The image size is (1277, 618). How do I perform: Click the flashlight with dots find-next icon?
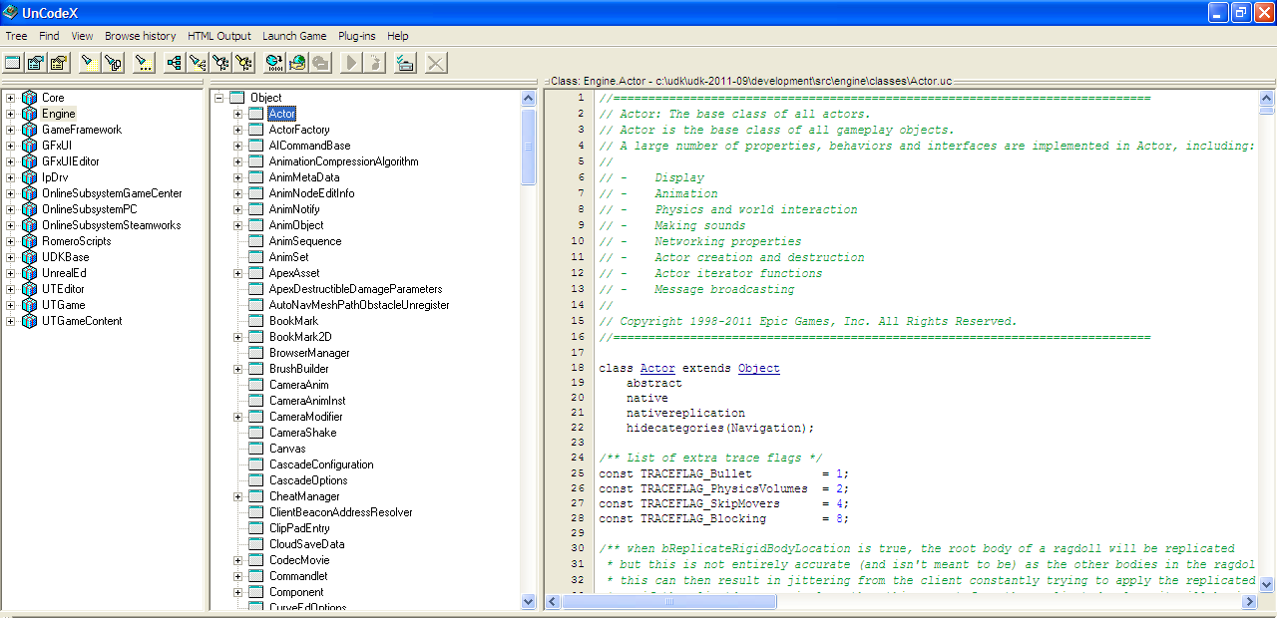[x=145, y=63]
